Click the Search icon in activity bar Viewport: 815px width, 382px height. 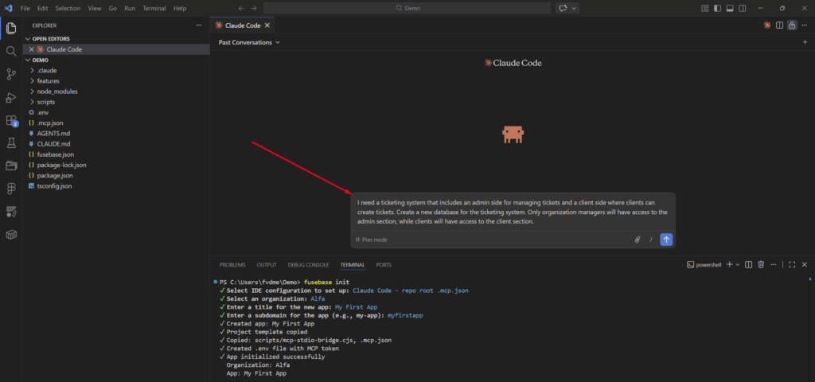pyautogui.click(x=11, y=51)
